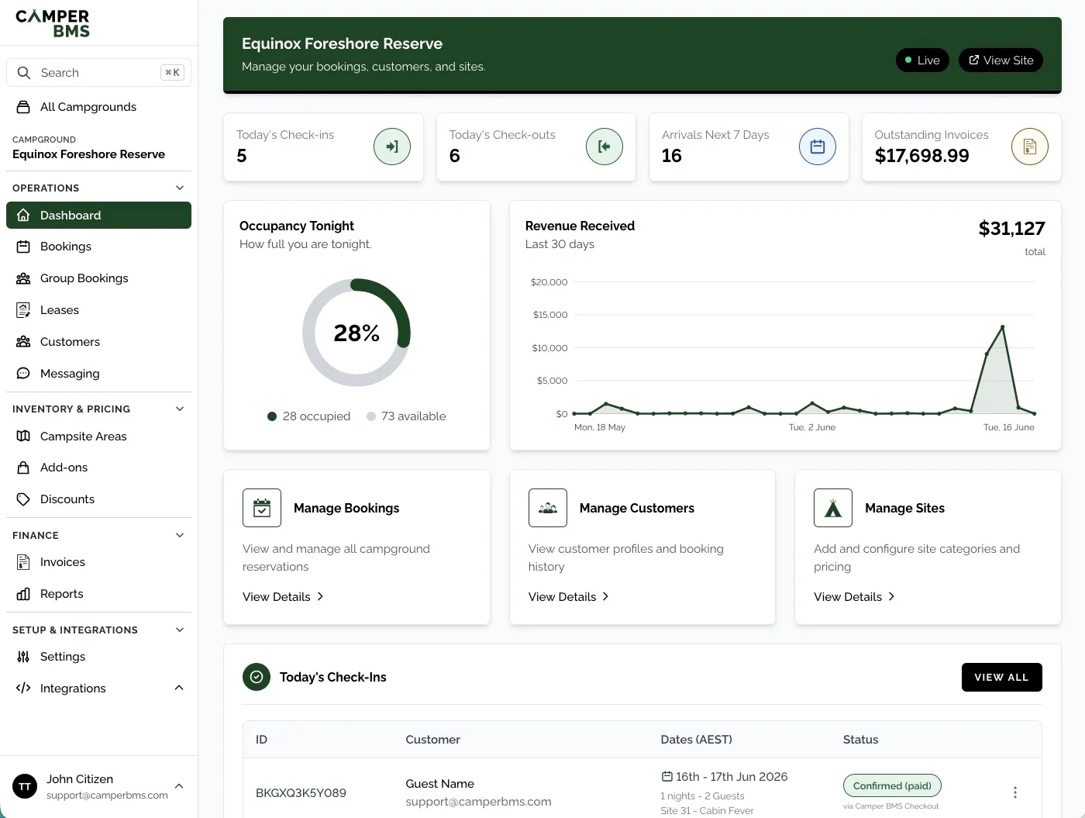Navigate to Leases

pos(98,310)
